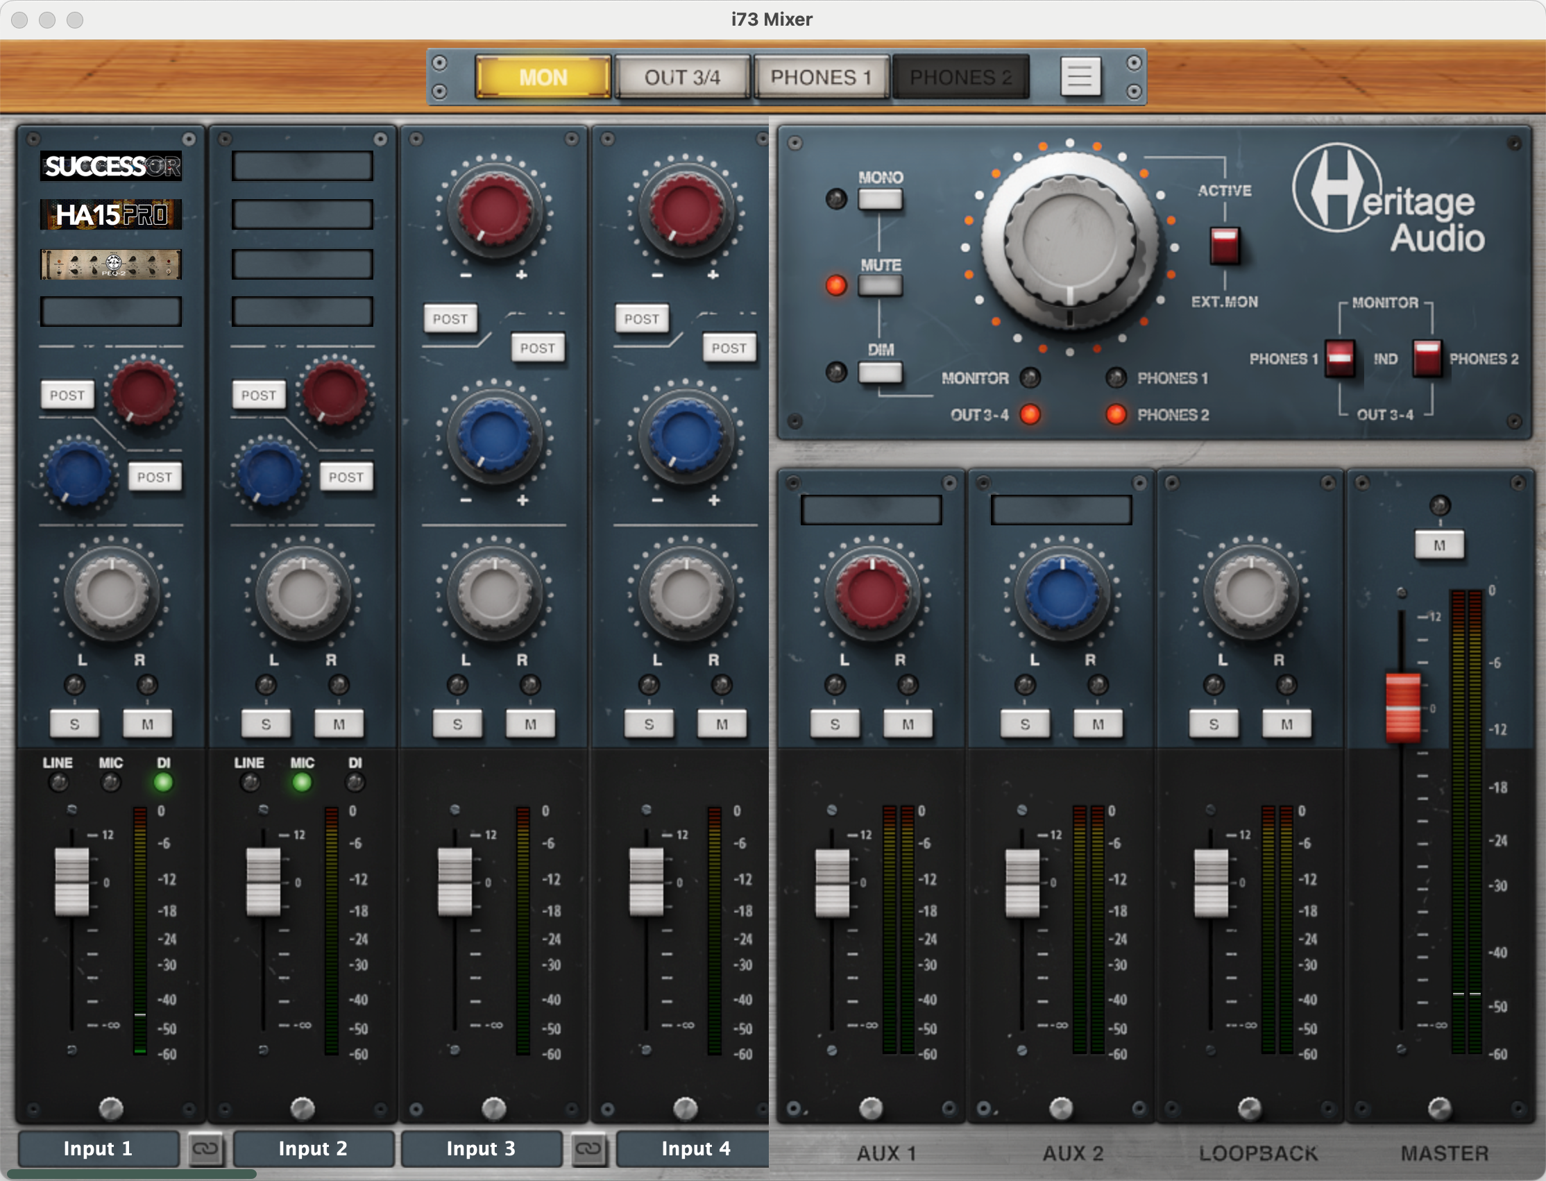Link Input 1 and Input 2 channels
The image size is (1546, 1181).
pyautogui.click(x=205, y=1148)
